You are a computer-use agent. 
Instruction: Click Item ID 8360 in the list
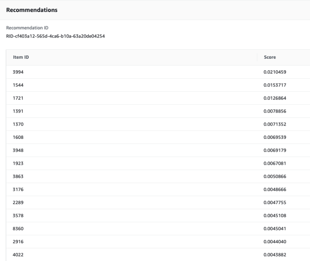pos(19,229)
